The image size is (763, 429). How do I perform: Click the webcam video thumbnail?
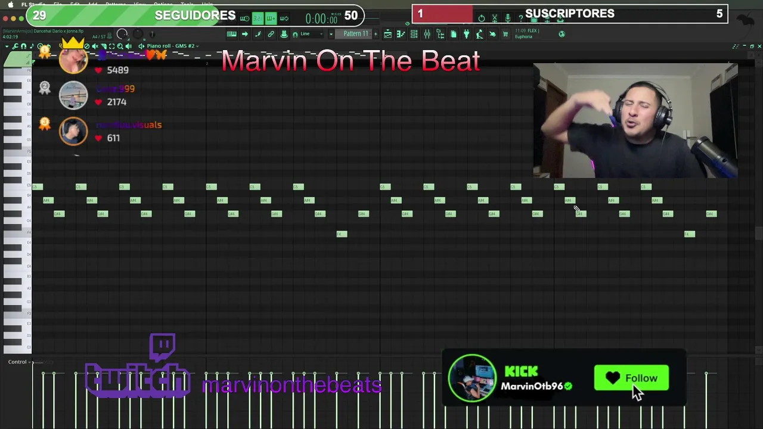[x=635, y=121]
